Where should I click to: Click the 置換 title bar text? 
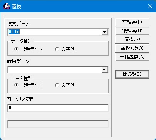point(17,6)
